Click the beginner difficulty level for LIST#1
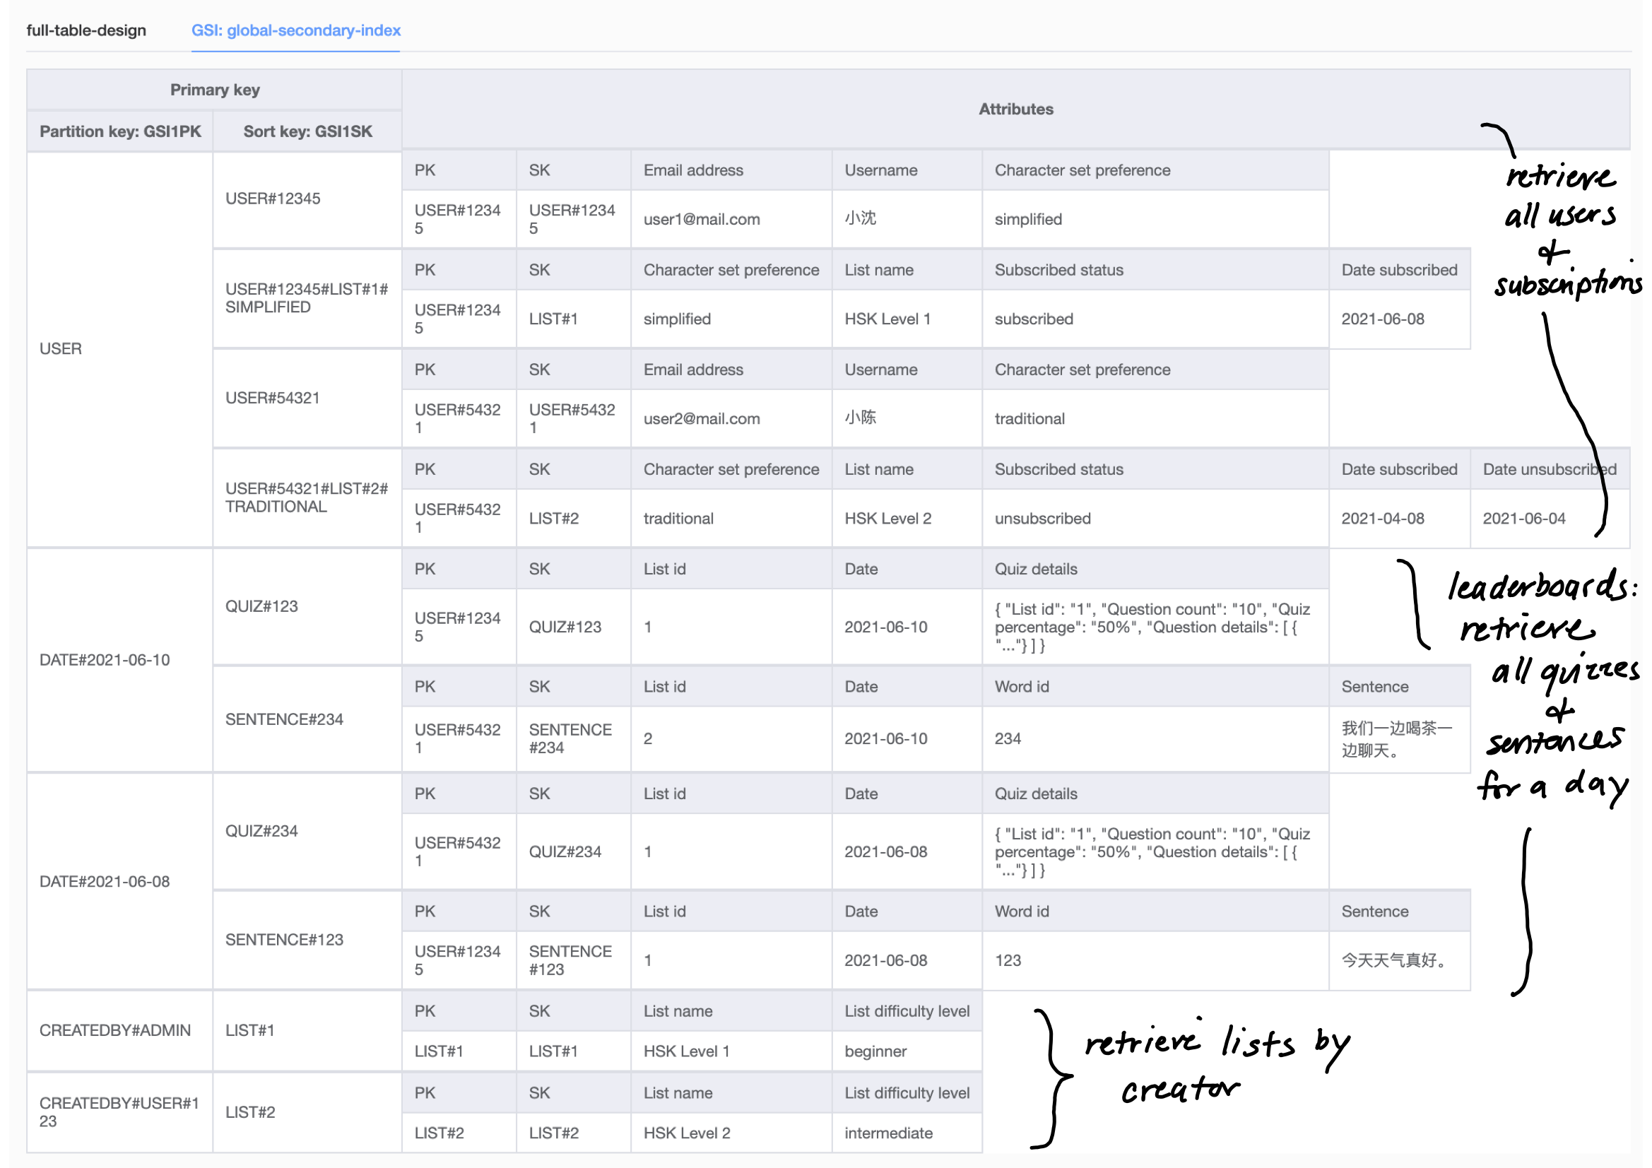The width and height of the screenshot is (1652, 1168). [874, 1051]
